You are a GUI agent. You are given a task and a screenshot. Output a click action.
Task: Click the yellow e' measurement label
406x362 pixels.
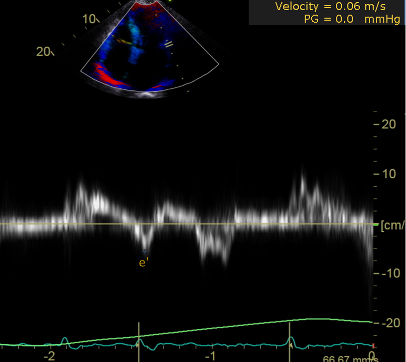coord(144,263)
